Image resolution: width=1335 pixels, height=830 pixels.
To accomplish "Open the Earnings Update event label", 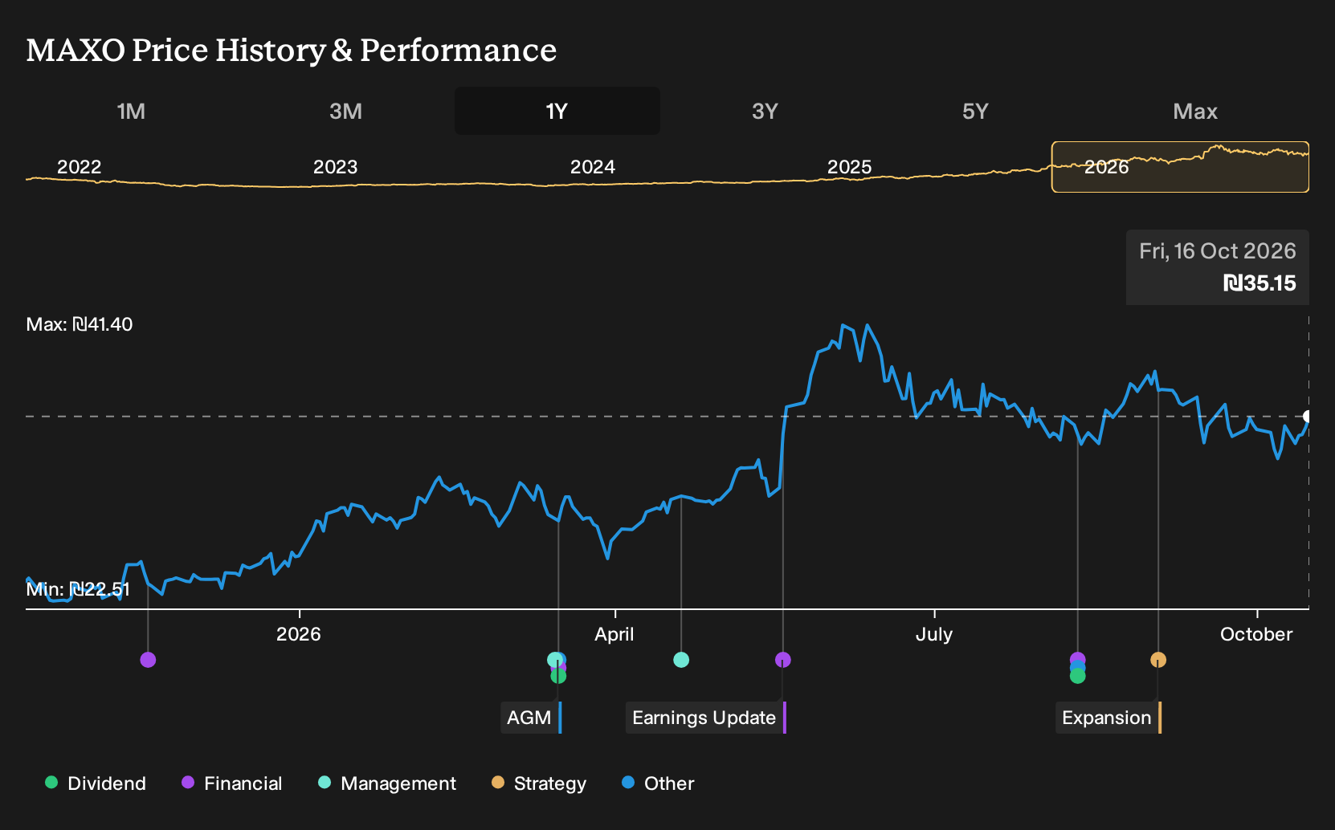I will pos(705,718).
